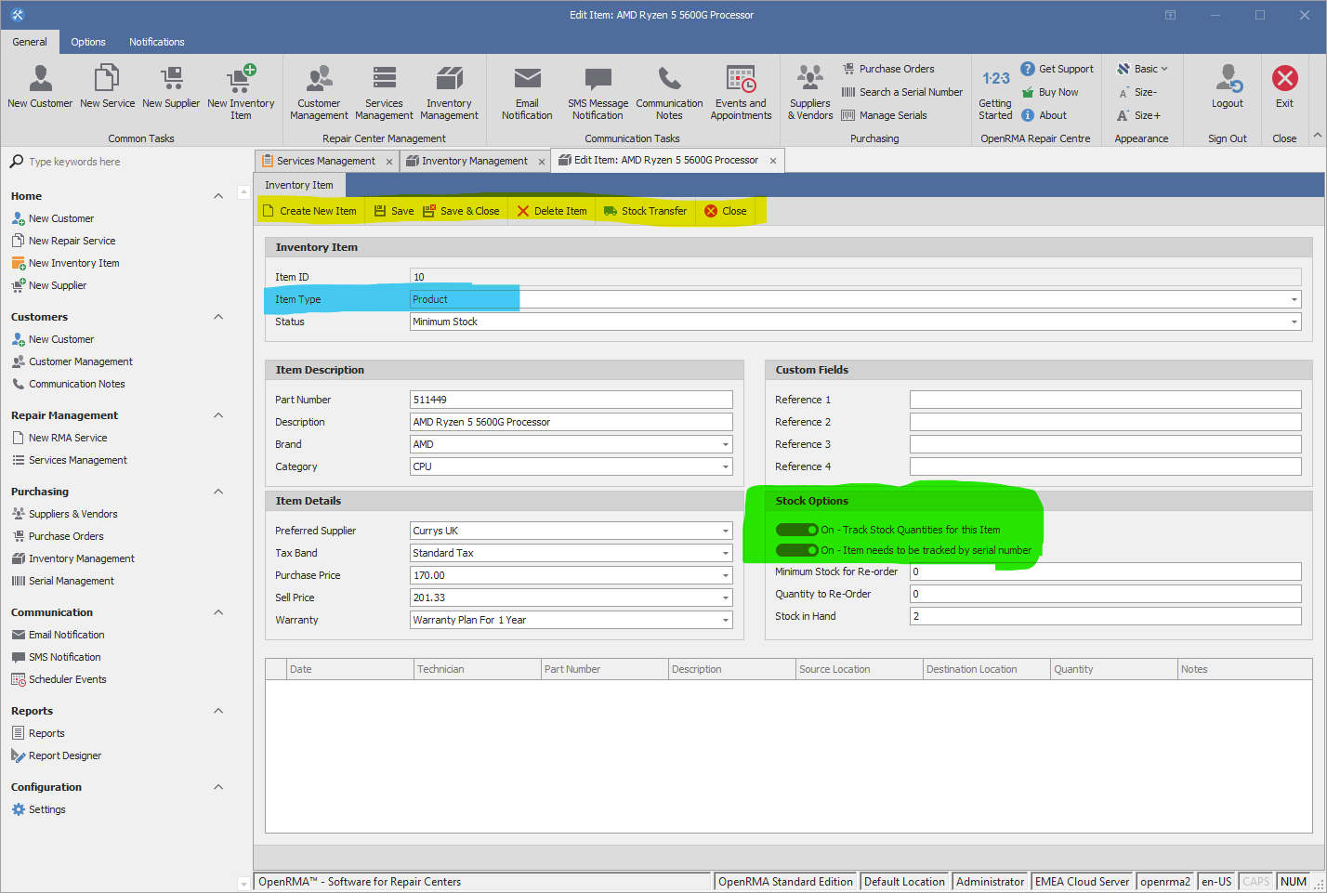Open the Brand dropdown
This screenshot has width=1327, height=893.
pos(726,444)
